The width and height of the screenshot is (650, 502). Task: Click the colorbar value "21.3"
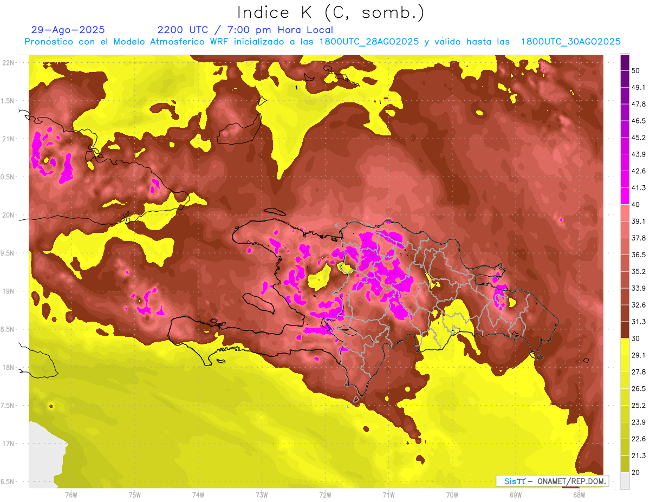pos(639,455)
